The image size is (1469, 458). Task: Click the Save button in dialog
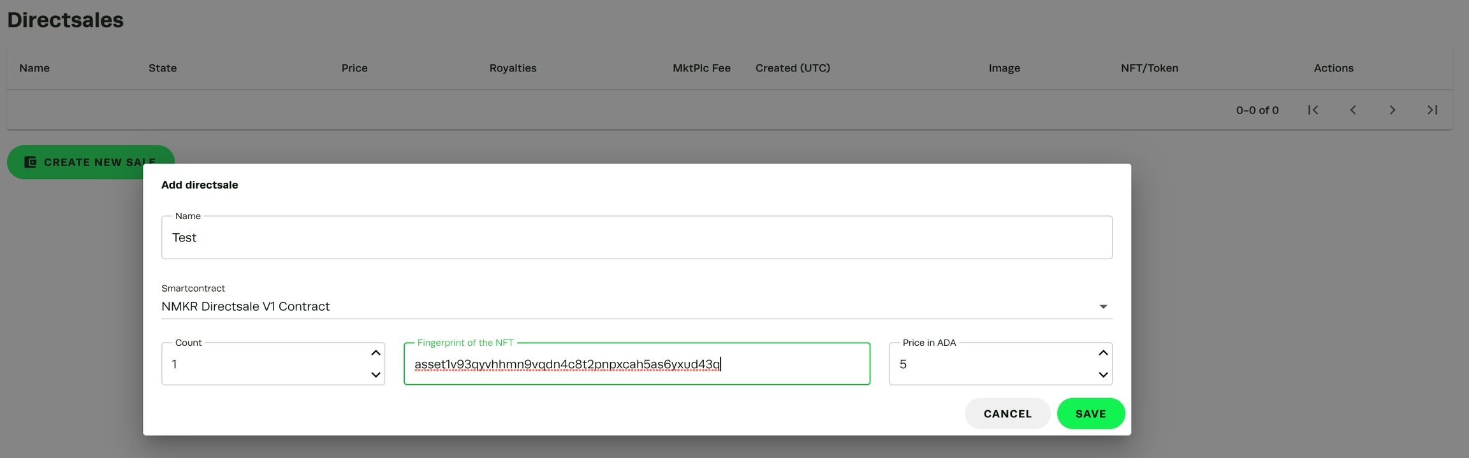pyautogui.click(x=1090, y=413)
